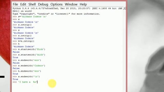Click the False output below s.endswith('Coders')

click(16, 68)
